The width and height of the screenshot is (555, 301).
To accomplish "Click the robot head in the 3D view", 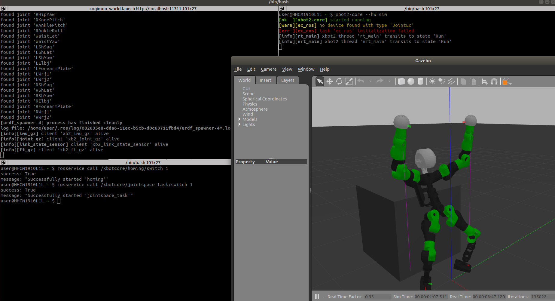I will tap(425, 159).
